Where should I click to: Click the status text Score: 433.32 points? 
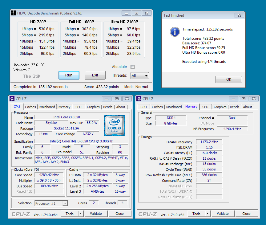[102, 87]
